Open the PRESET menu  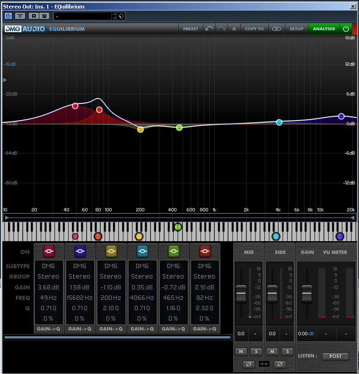click(191, 29)
